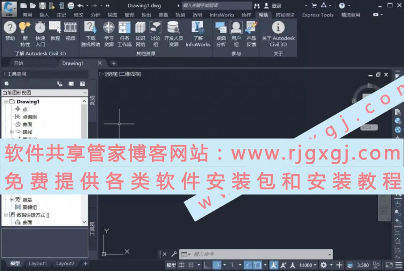404x271 pixels.
Task: Open the 常用 ribbon tab
Action: 27,15
